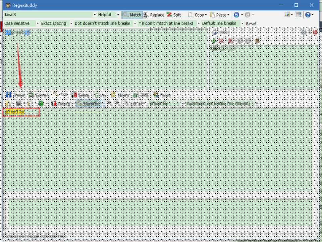Click the view list icon beside layout
322x242 pixels.
[x=299, y=15]
